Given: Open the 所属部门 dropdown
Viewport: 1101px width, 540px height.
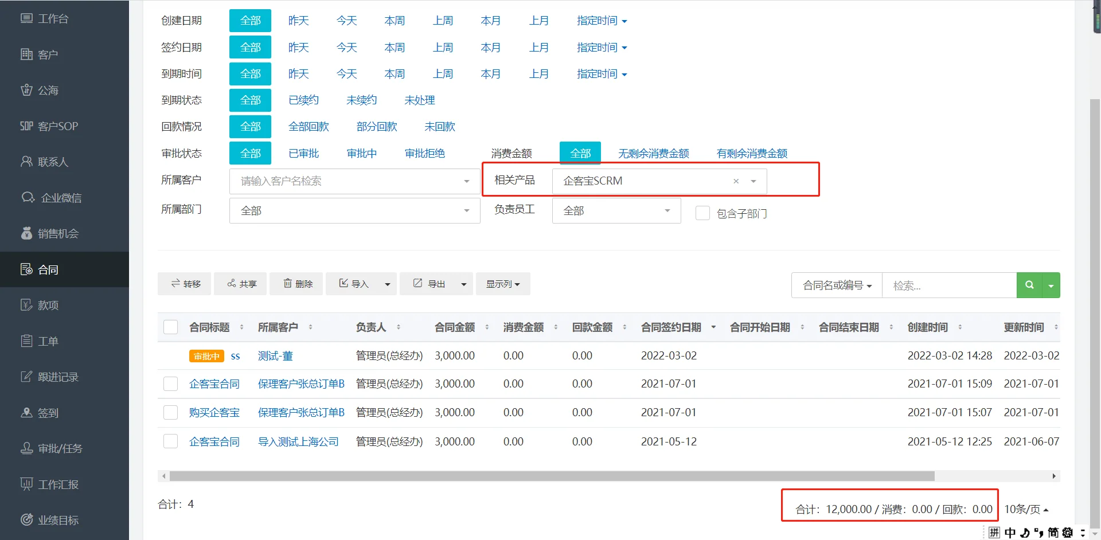Looking at the screenshot, I should click(354, 210).
